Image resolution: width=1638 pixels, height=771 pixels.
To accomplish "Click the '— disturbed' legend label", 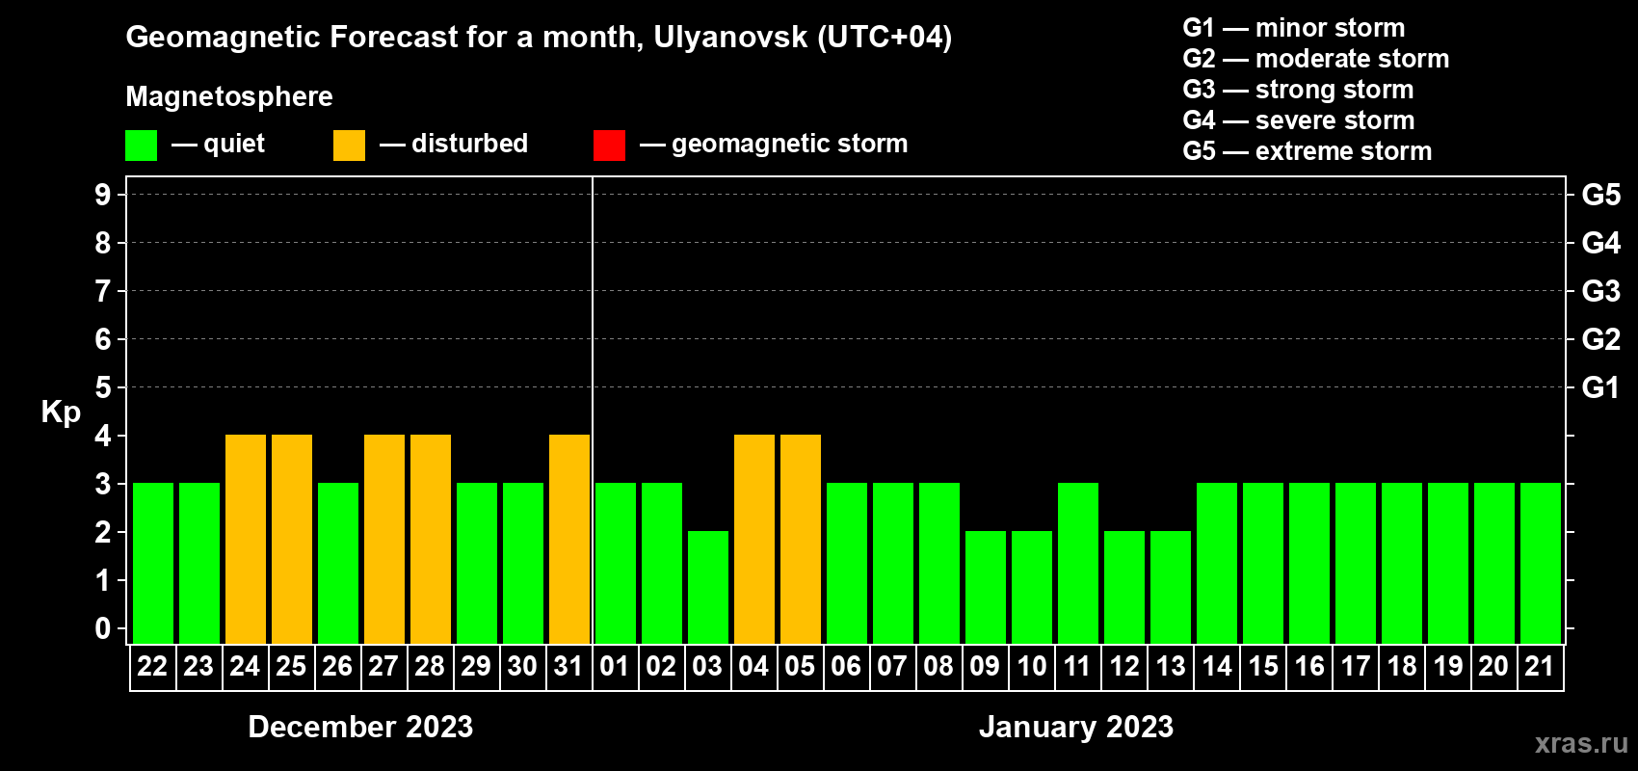I will pos(454,144).
